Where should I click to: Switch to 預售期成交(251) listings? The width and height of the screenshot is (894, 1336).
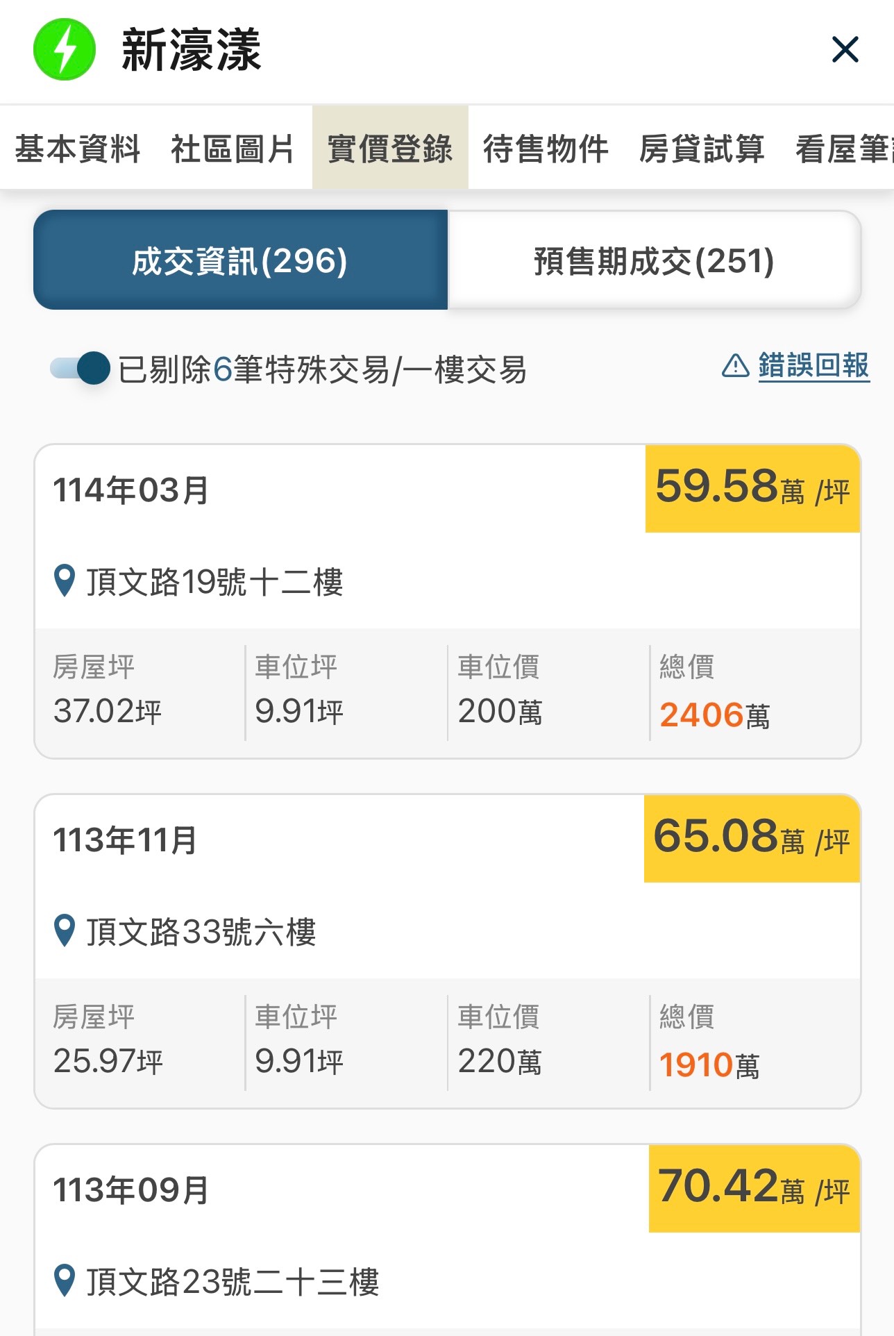654,260
